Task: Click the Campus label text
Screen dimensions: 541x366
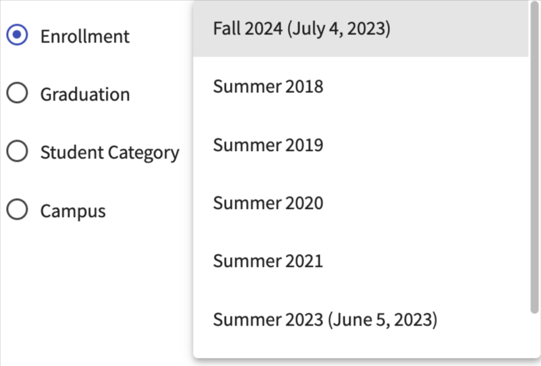Action: point(73,211)
